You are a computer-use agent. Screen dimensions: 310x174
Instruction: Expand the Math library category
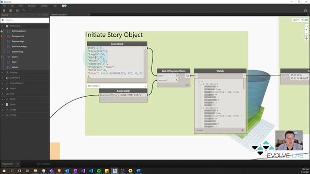pyautogui.click(x=2, y=99)
